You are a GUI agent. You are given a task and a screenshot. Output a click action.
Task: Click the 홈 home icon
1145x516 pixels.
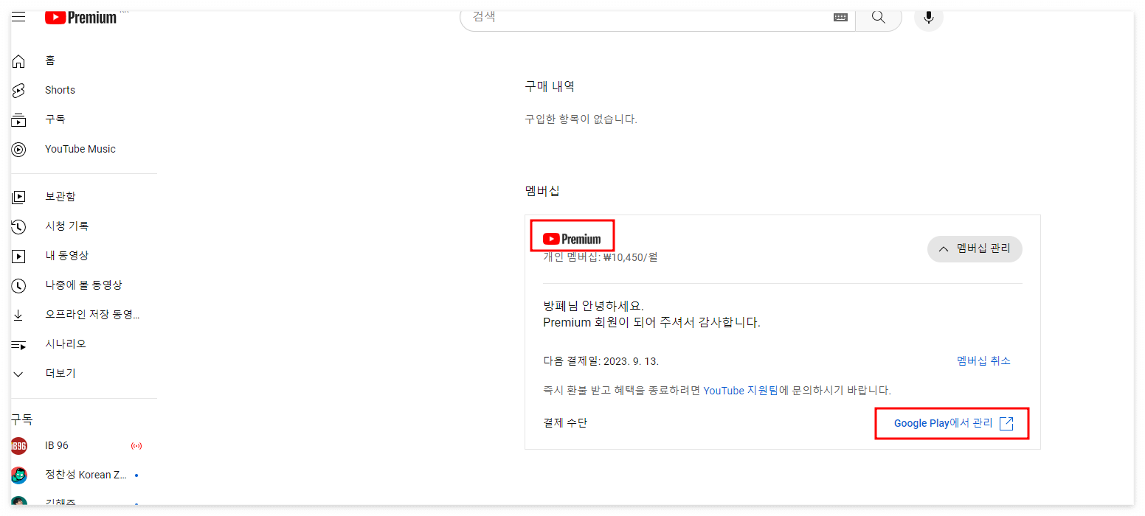(x=18, y=61)
